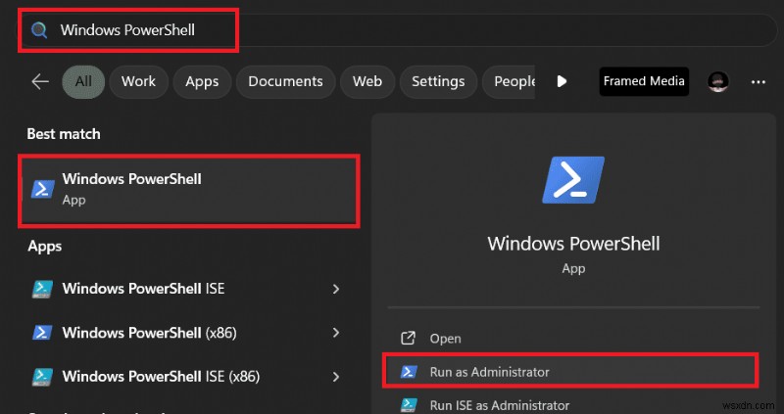Image resolution: width=784 pixels, height=414 pixels.
Task: Expand options for Windows PowerShell ISE (x86)
Action: point(336,377)
